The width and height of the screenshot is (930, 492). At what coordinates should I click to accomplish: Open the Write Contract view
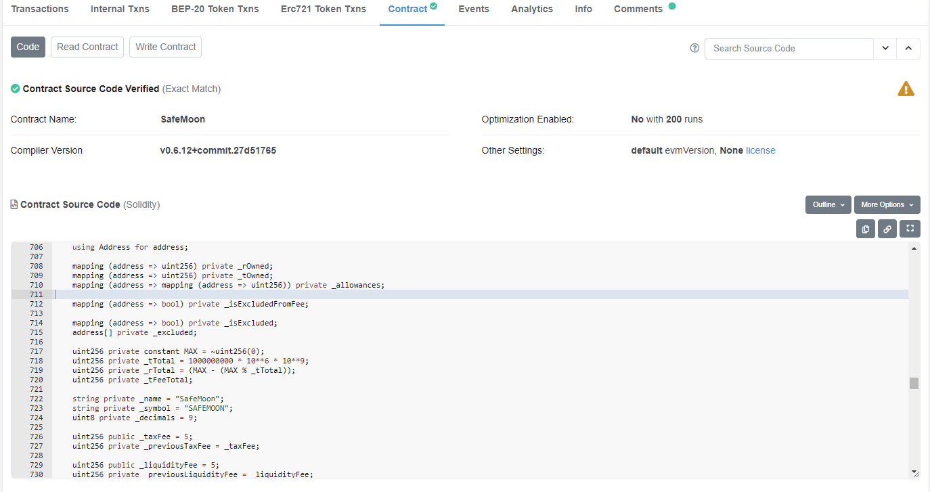click(166, 47)
